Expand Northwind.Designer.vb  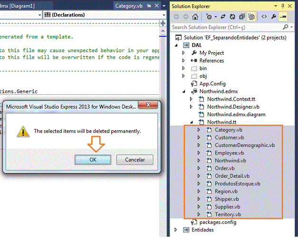pyautogui.click(x=191, y=107)
